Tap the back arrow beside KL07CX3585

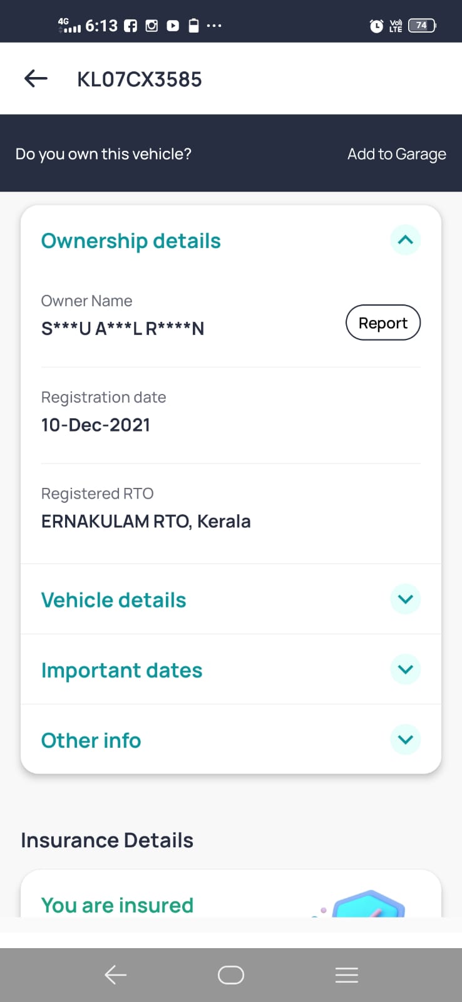[x=36, y=78]
